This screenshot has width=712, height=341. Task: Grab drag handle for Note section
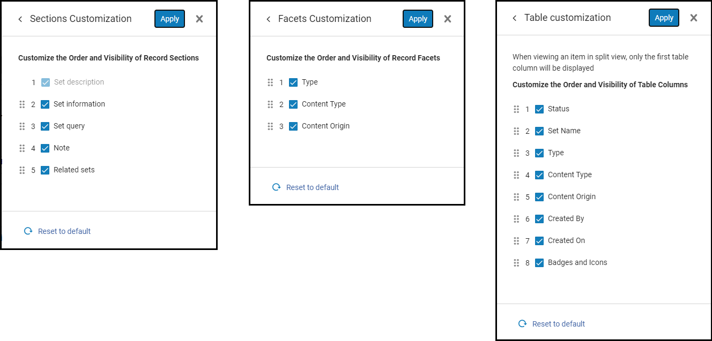tap(22, 148)
